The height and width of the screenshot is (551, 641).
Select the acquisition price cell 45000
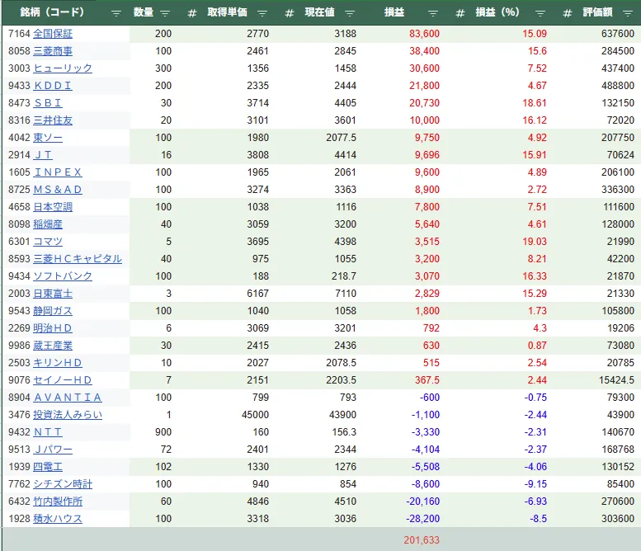(255, 414)
